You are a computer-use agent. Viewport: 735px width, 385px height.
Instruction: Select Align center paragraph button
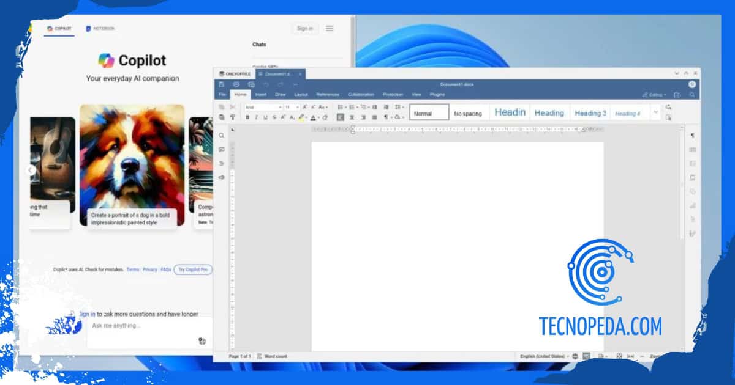(352, 117)
